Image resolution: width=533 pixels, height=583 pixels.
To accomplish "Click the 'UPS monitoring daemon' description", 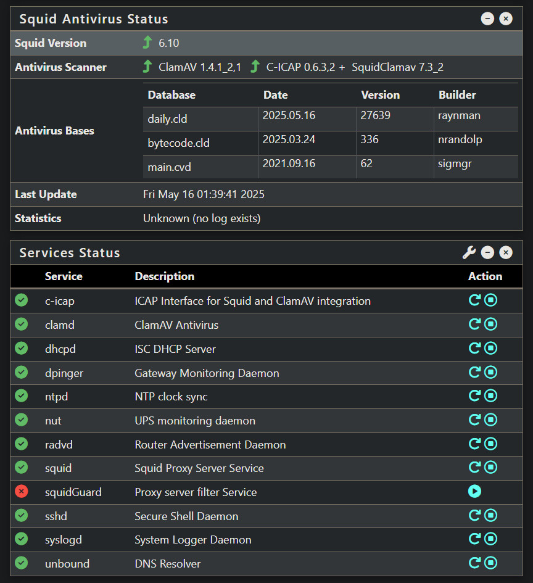I will [x=195, y=421].
